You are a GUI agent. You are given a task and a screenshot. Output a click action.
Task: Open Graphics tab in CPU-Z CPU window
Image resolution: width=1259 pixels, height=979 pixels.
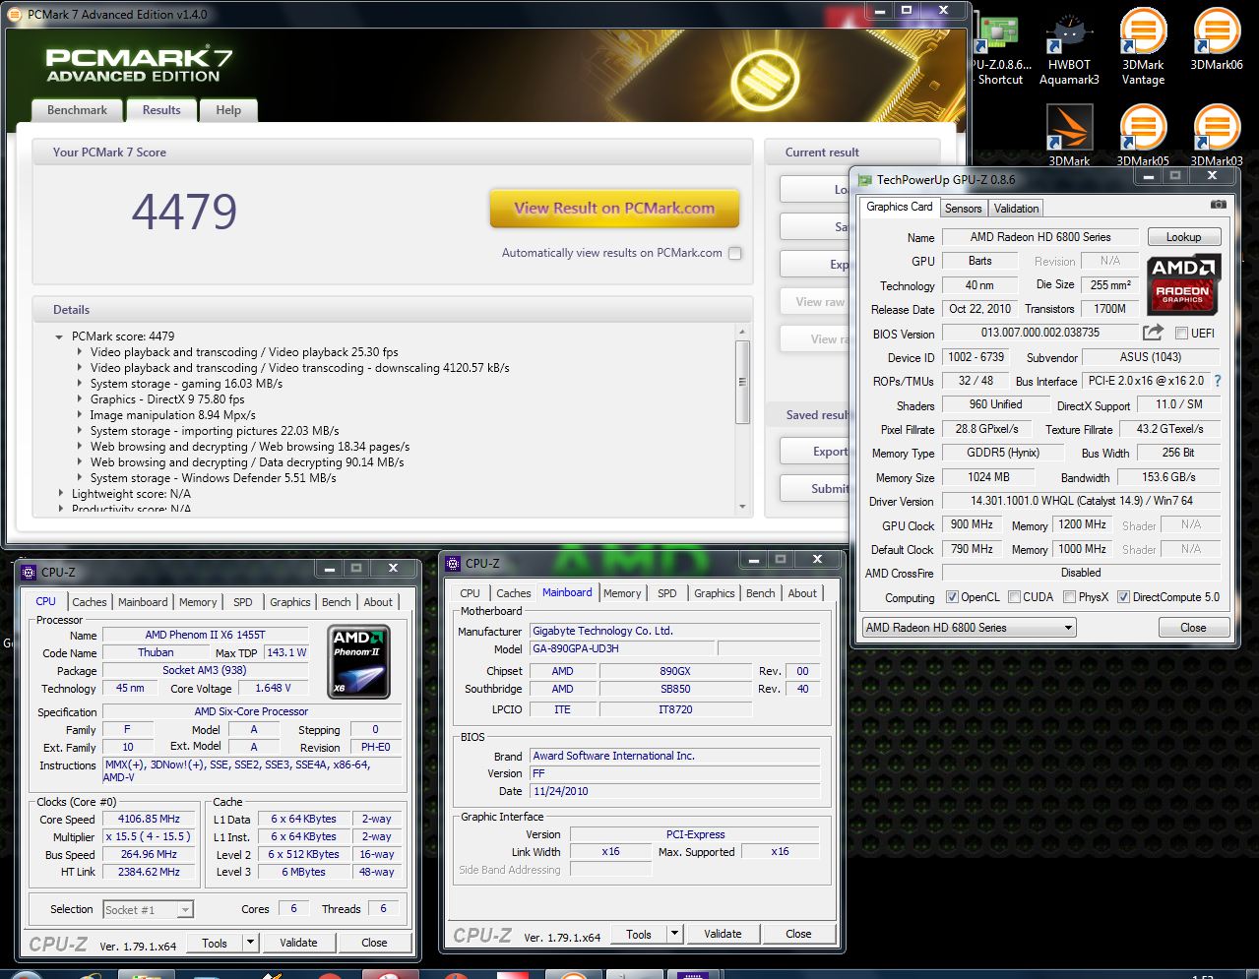[x=290, y=602]
